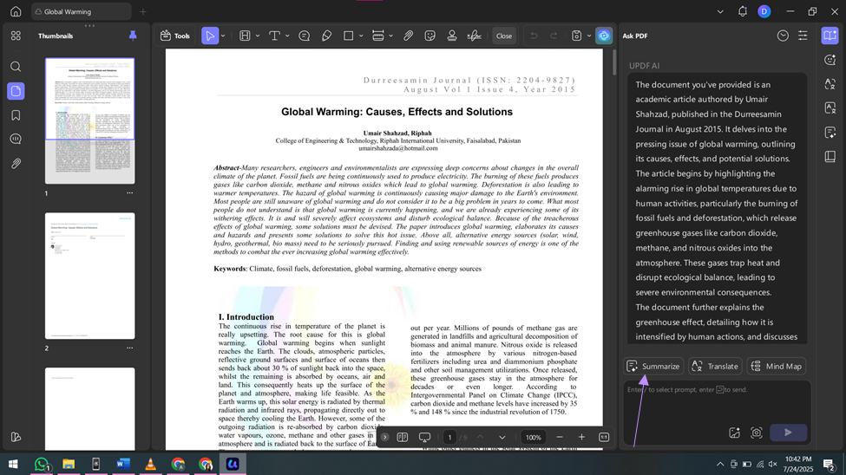The image size is (846, 475).
Task: Open the user account avatar
Action: point(764,11)
